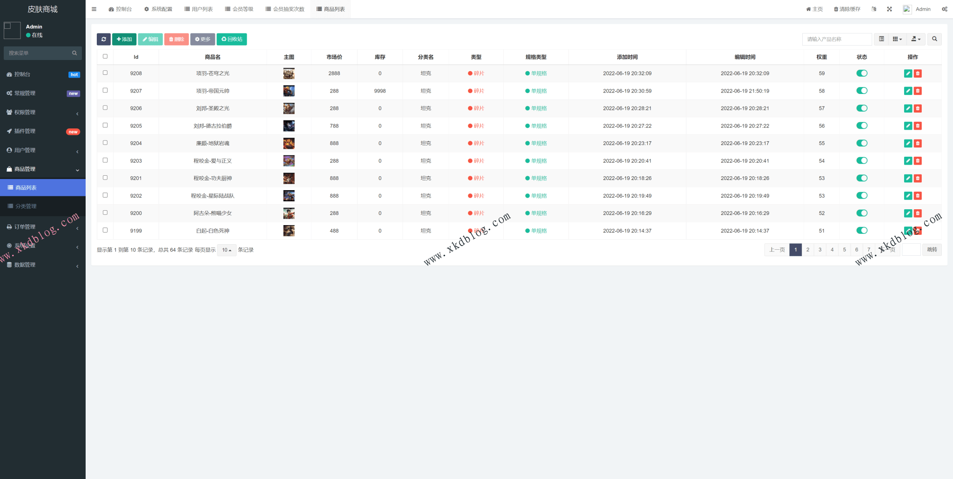This screenshot has height=479, width=953.
Task: Switch to the 控制台 tab
Action: (x=120, y=9)
